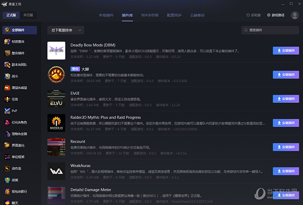Open the 界面美化 UI category

tap(15, 145)
